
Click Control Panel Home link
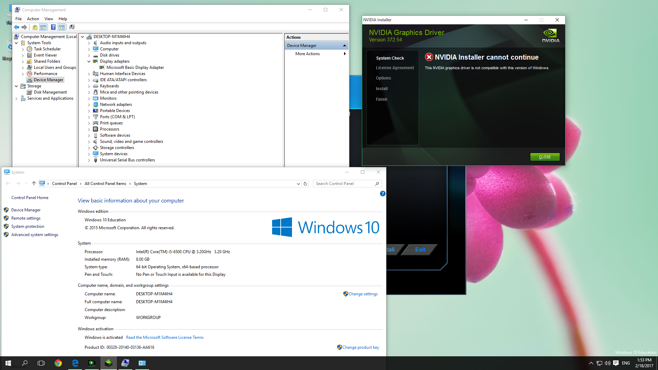coord(30,198)
